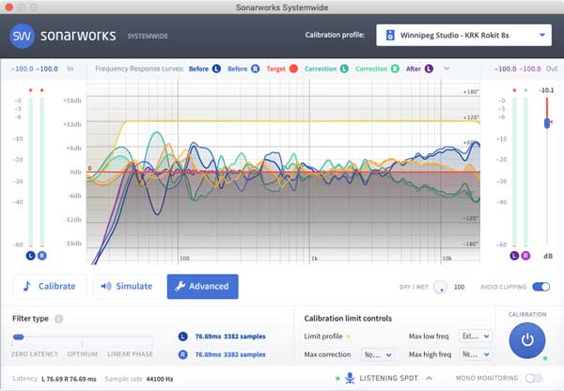Viewport: 564px width, 391px height.
Task: Click the Sonarworks SW logo
Action: pos(22,36)
